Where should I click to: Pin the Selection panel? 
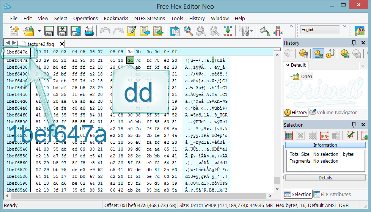tap(354, 125)
